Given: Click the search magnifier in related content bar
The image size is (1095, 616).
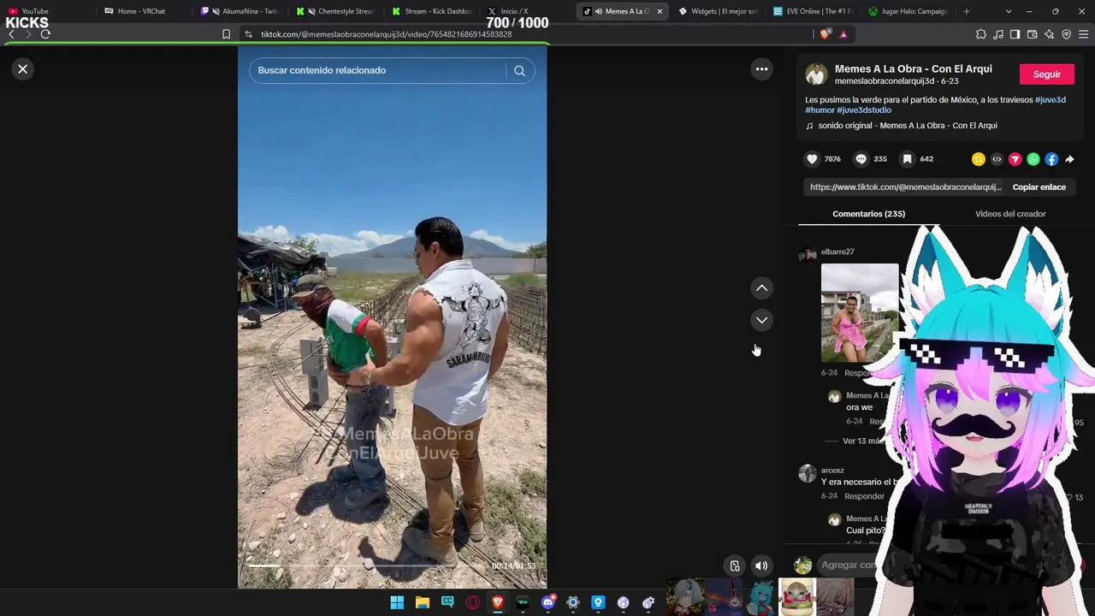Looking at the screenshot, I should tap(519, 71).
